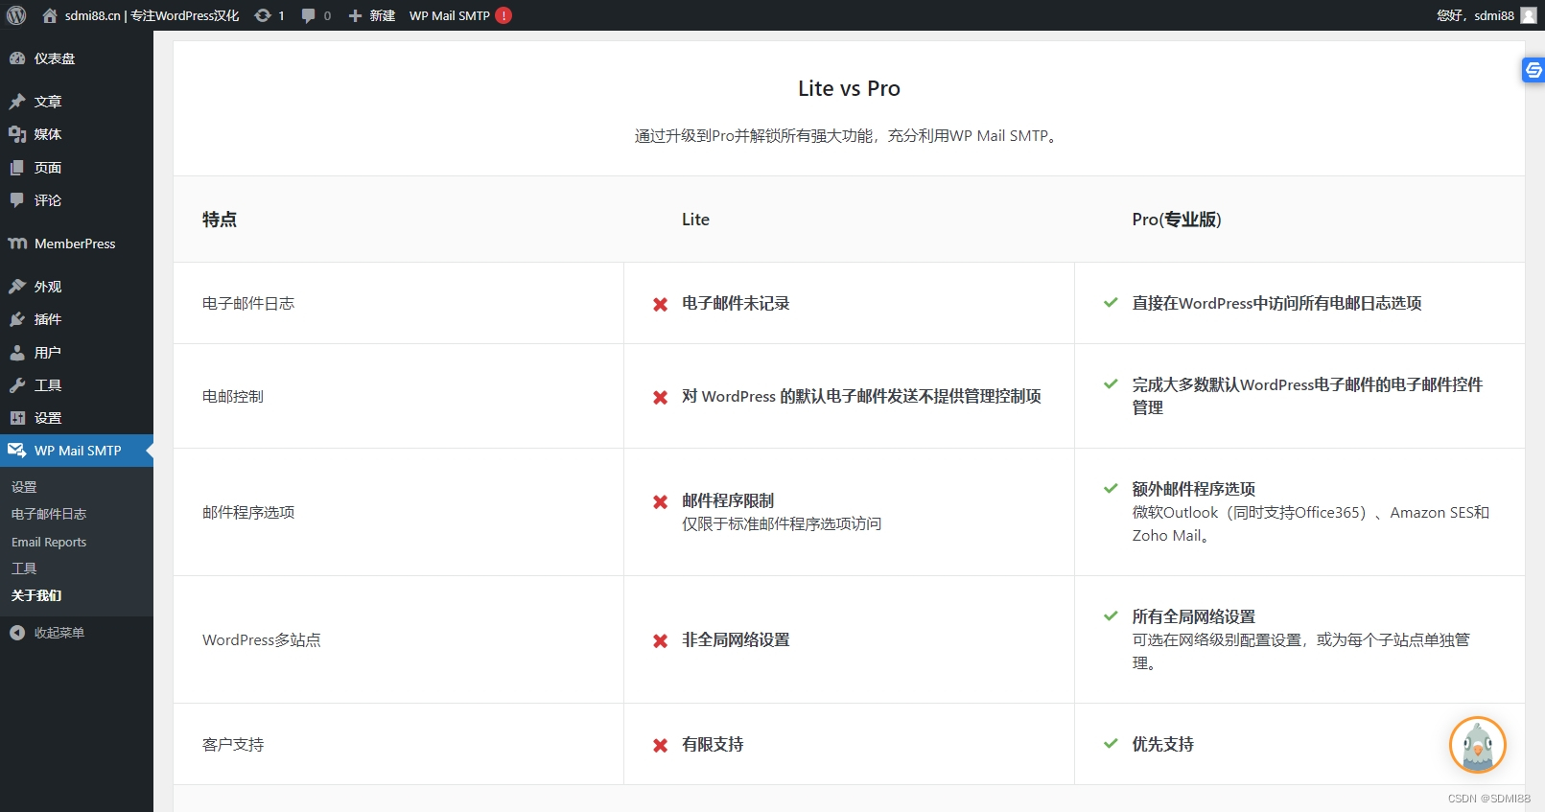Screen dimensions: 1545x812
Task: Open the 电子邮件日志 submenu link
Action: [x=49, y=514]
